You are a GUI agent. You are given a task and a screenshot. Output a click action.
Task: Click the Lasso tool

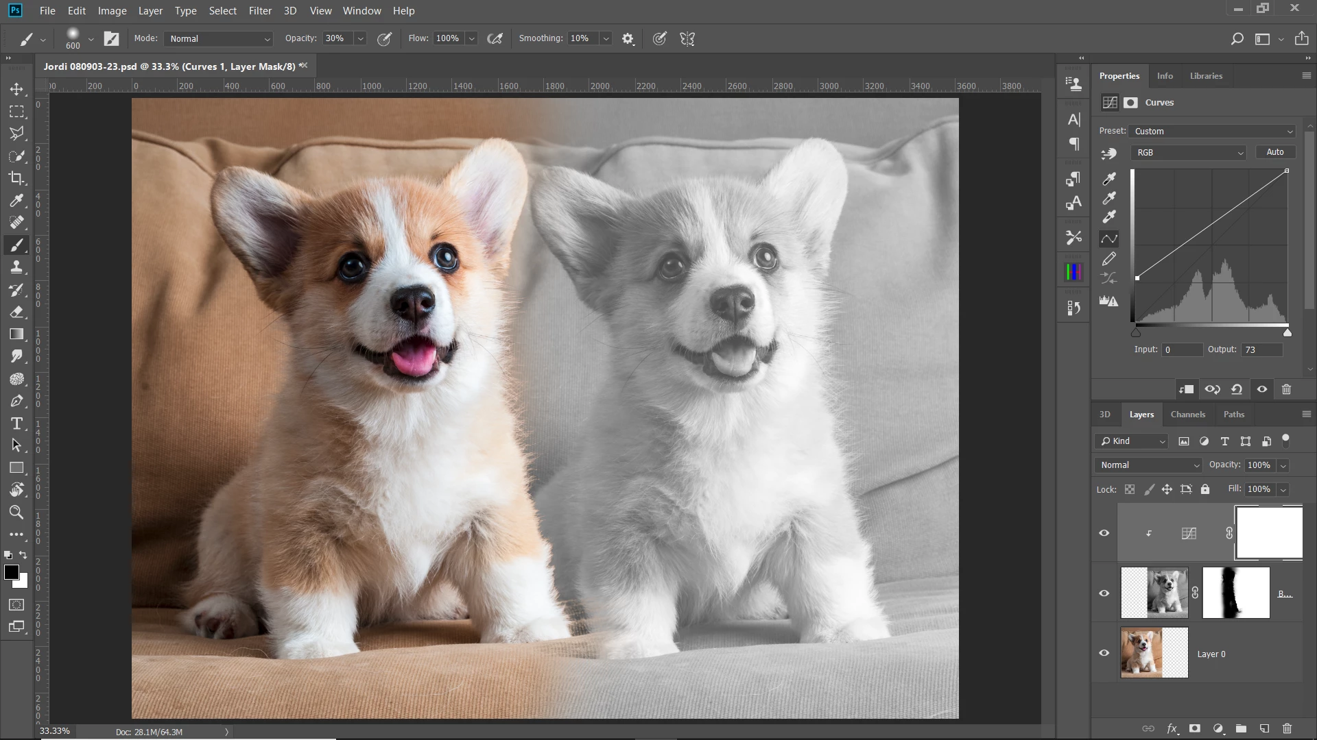pos(16,134)
